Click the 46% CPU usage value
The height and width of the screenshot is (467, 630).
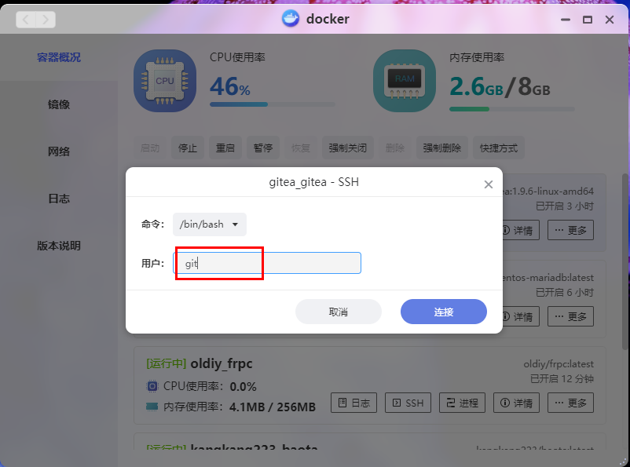pos(230,86)
